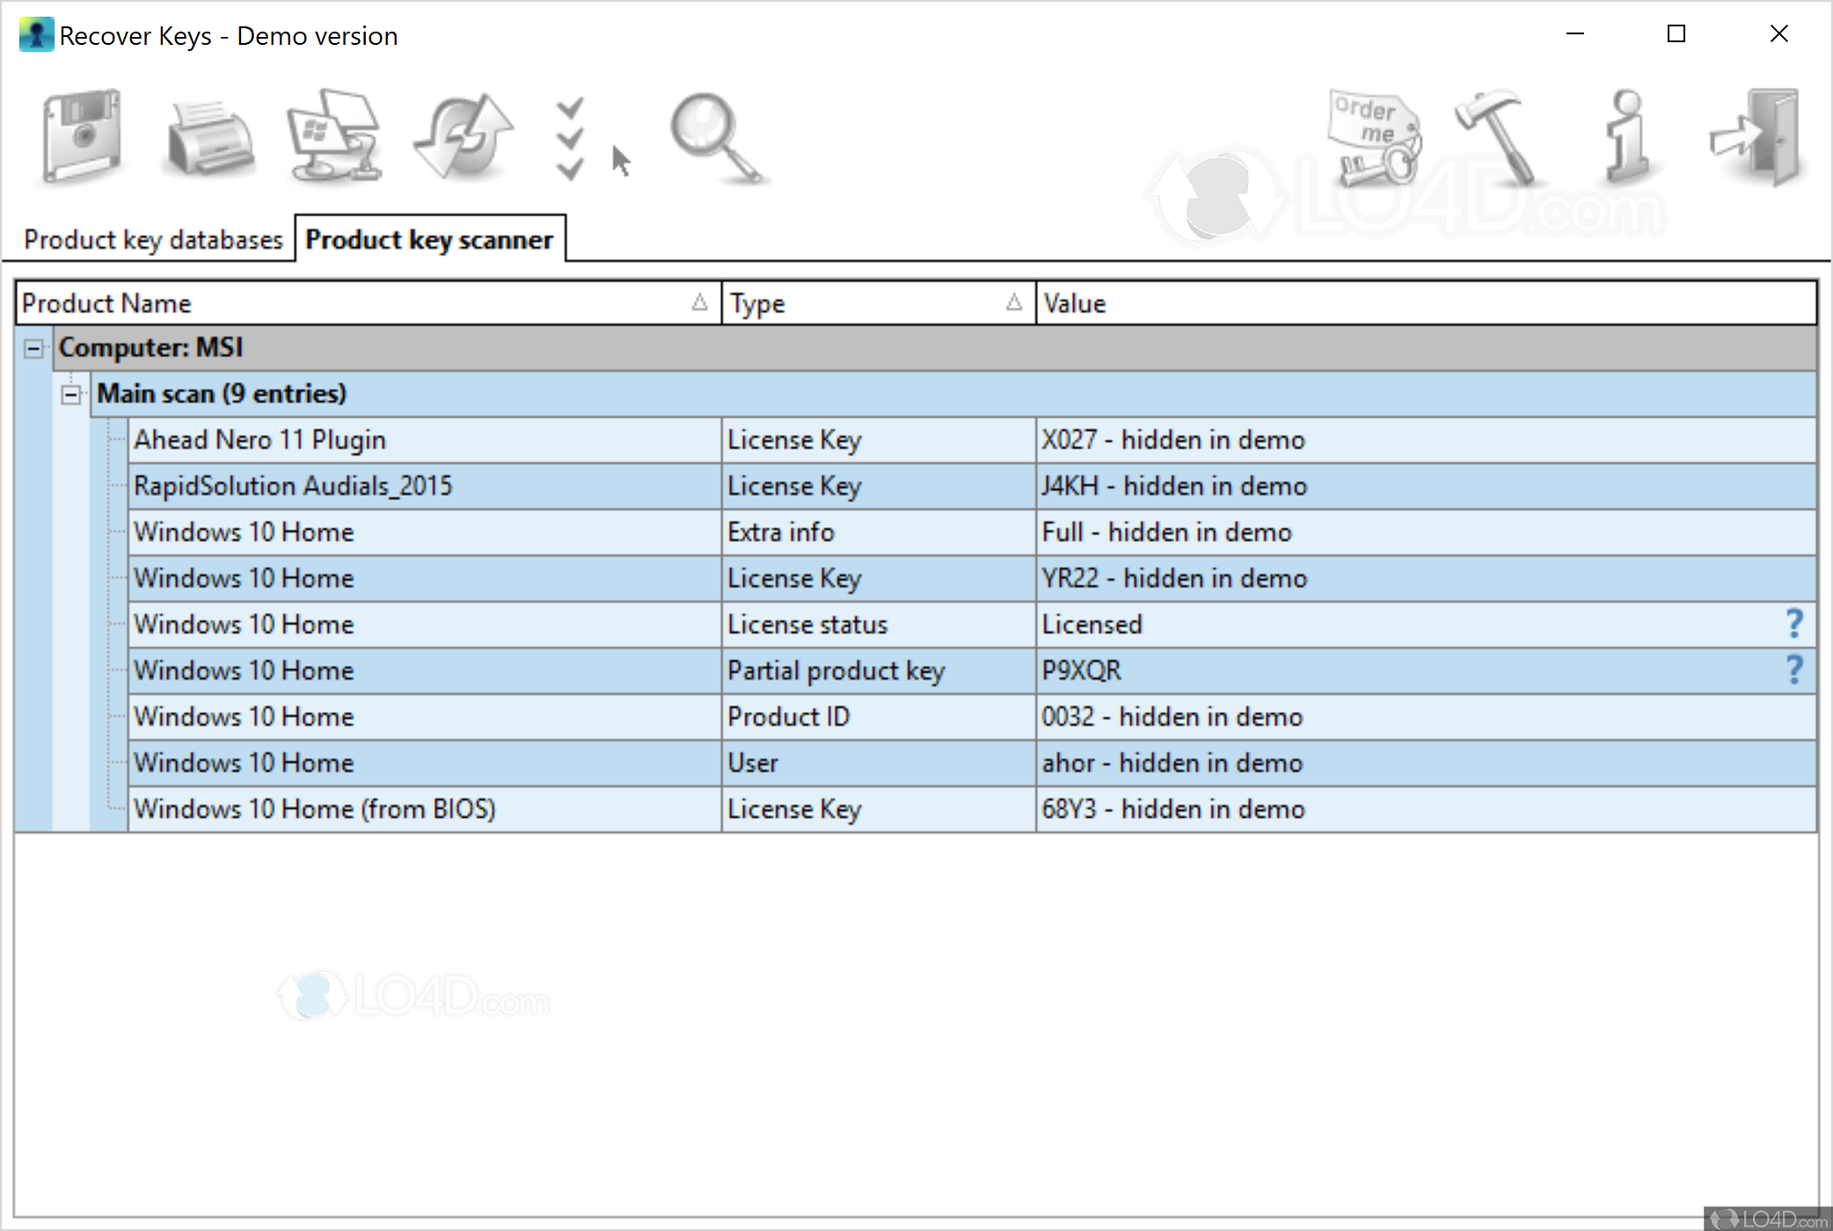
Task: Switch to the Product key databases tab
Action: (153, 239)
